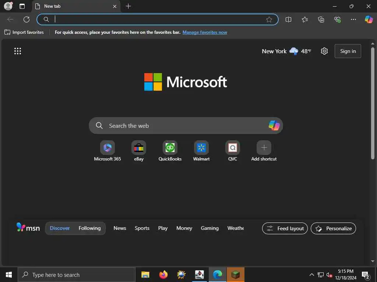Open Minecraft block icon on taskbar

click(x=236, y=275)
